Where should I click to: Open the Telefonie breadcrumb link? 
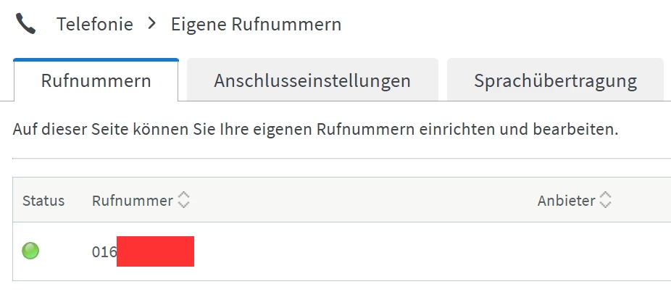coord(95,24)
